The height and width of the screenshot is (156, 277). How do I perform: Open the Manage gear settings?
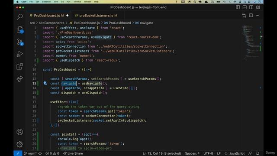point(20,144)
